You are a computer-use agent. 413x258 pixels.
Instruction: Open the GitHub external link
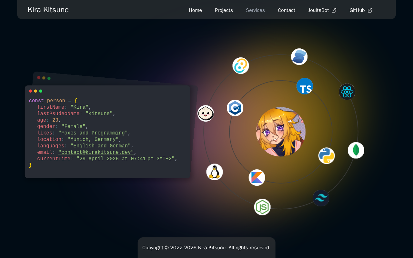[361, 10]
